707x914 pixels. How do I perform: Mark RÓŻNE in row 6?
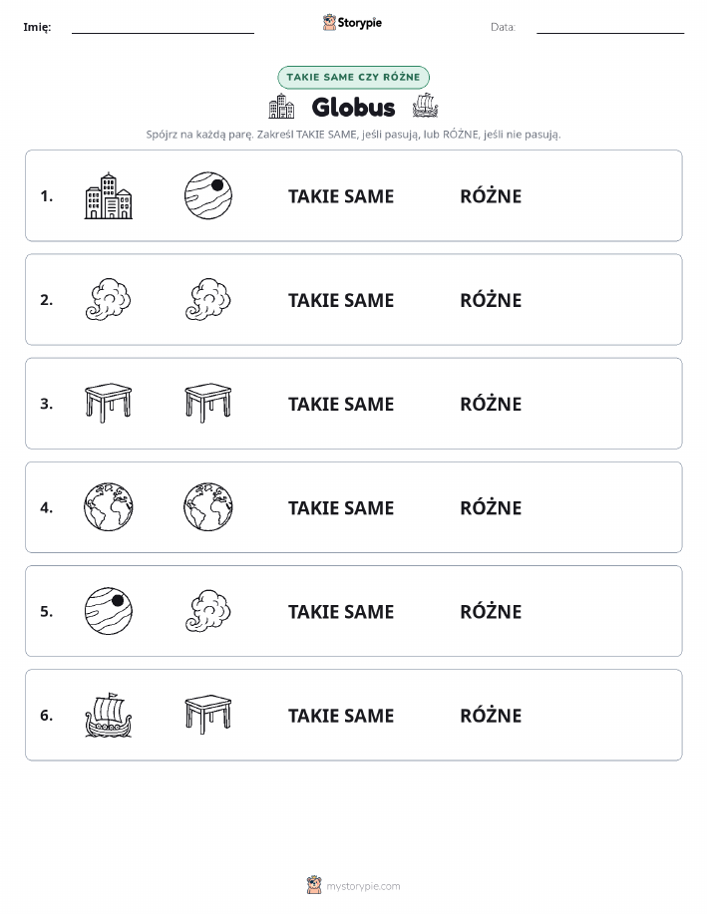click(491, 715)
